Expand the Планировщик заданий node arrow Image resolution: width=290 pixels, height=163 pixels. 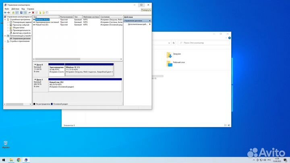pos(8,22)
